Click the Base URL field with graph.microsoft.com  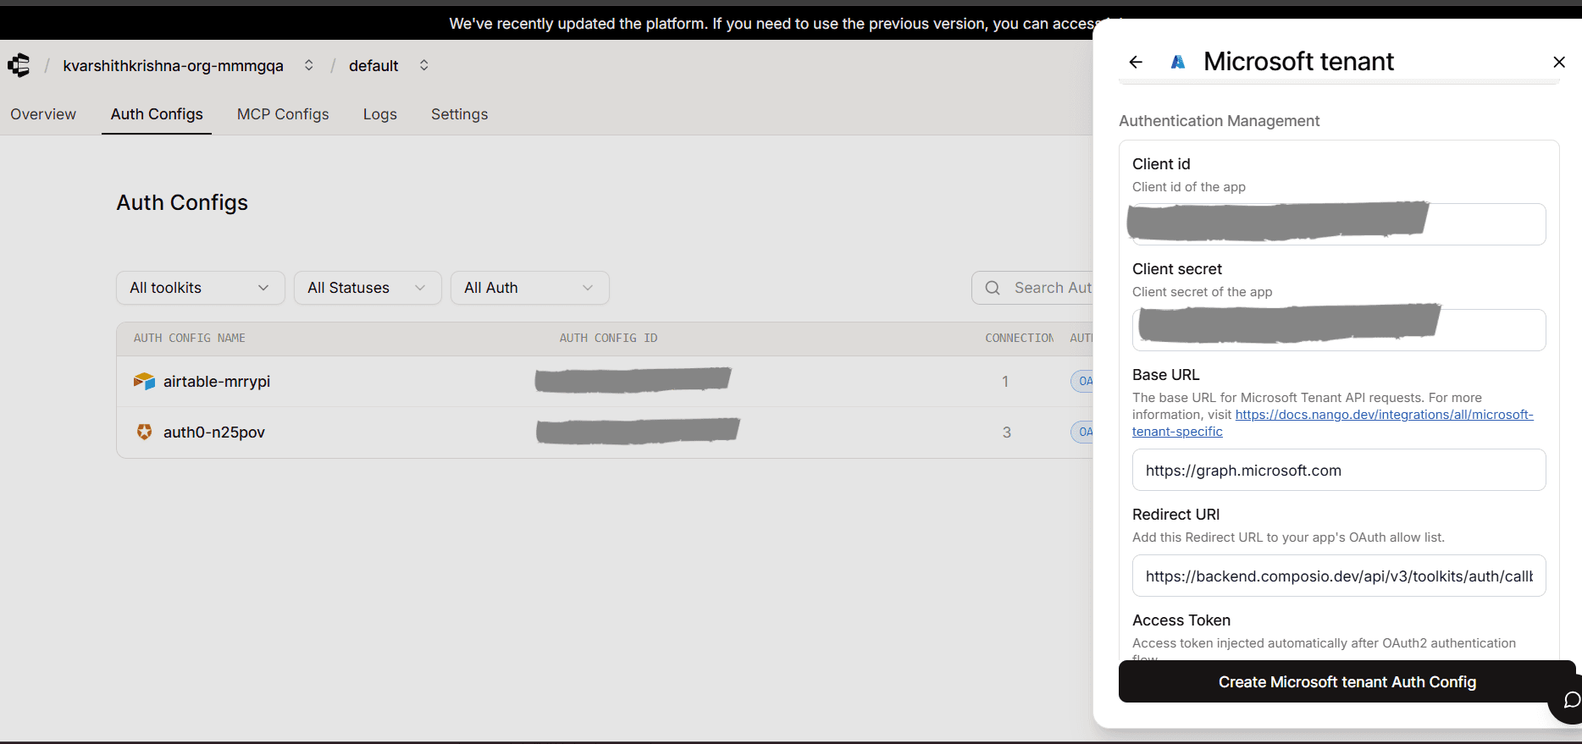1339,470
